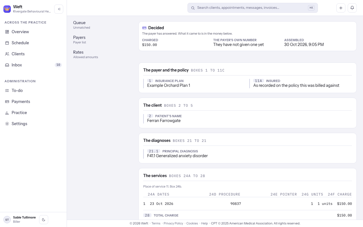Click the Schedule calendar icon
Image resolution: width=363 pixels, height=227 pixels.
(x=7, y=43)
